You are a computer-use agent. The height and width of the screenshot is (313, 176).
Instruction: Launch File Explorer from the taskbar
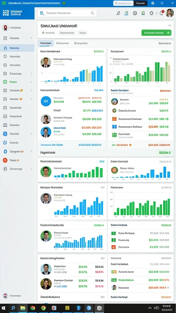click(23, 308)
